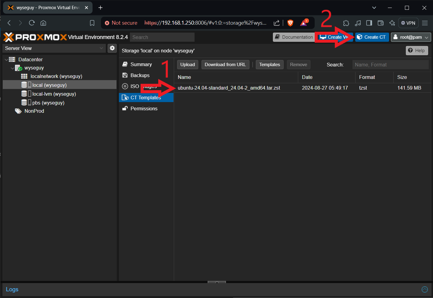Viewport: 433px width, 298px height.
Task: Sort by the Format column header
Action: coord(374,77)
